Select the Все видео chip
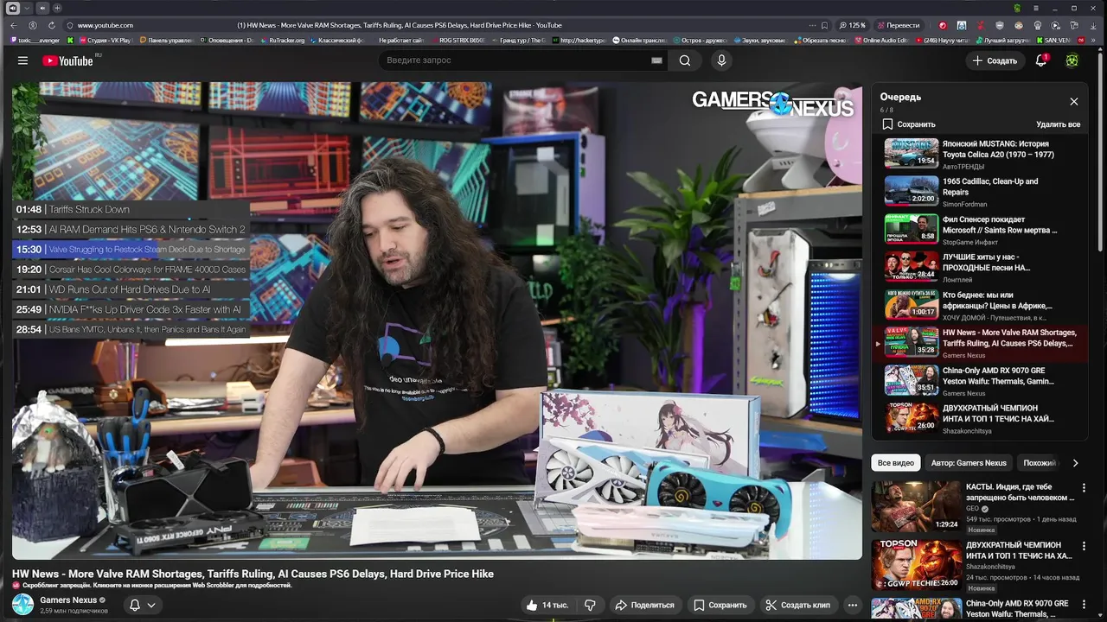 click(x=895, y=463)
